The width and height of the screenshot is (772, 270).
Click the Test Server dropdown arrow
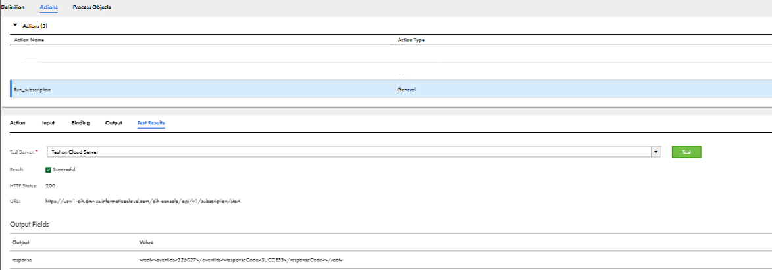pos(656,152)
